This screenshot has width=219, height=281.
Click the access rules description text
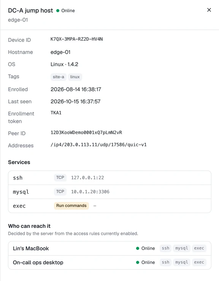73,234
